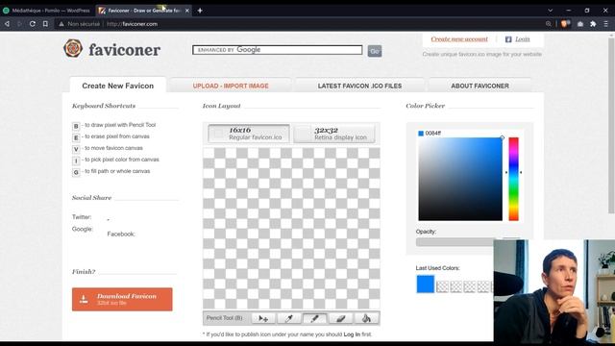Screen dimensions: 615x346
Task: Click the browser forward arrow
Action: click(x=19, y=24)
